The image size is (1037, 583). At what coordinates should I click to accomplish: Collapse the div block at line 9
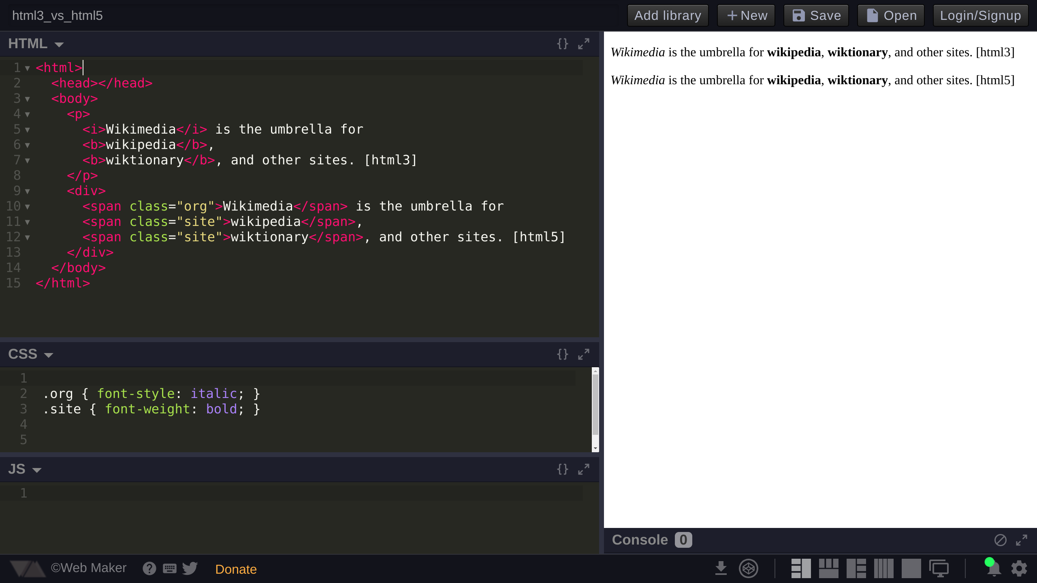27,191
